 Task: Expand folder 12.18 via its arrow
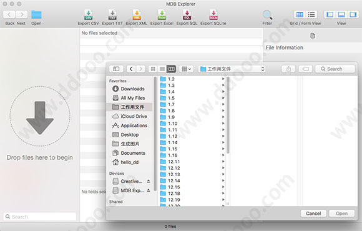click(223, 194)
